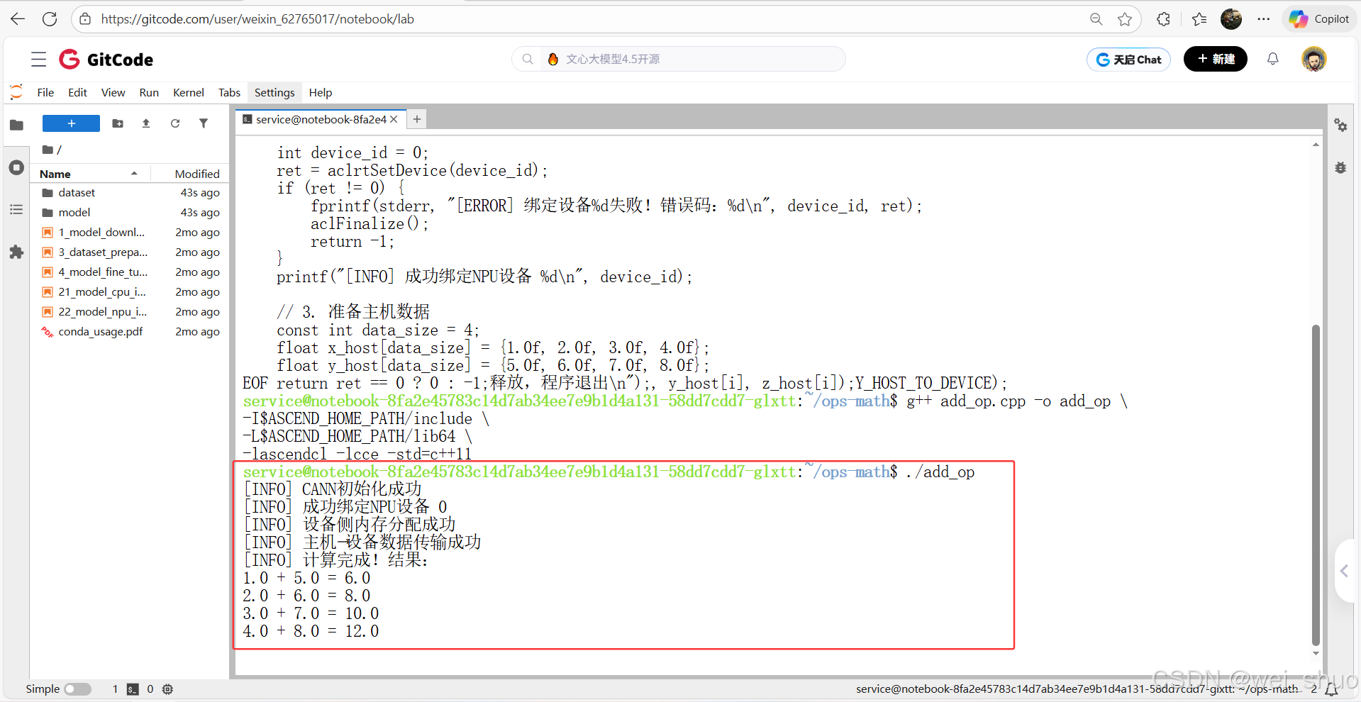The height and width of the screenshot is (702, 1361).
Task: Open browser extensions puzzle icon
Action: pos(1163,19)
